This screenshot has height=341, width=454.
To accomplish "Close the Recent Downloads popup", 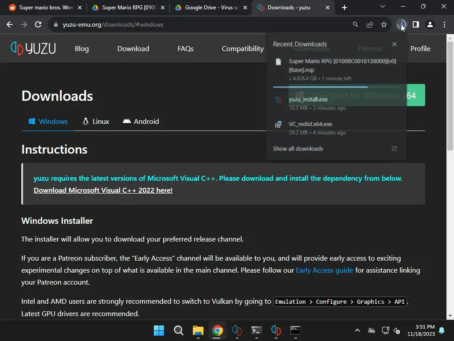I will pyautogui.click(x=394, y=44).
